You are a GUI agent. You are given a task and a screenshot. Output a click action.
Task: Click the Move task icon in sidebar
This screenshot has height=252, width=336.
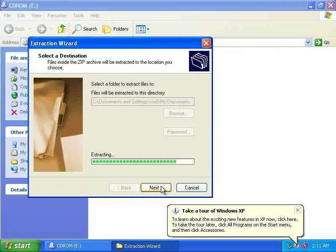click(14, 78)
